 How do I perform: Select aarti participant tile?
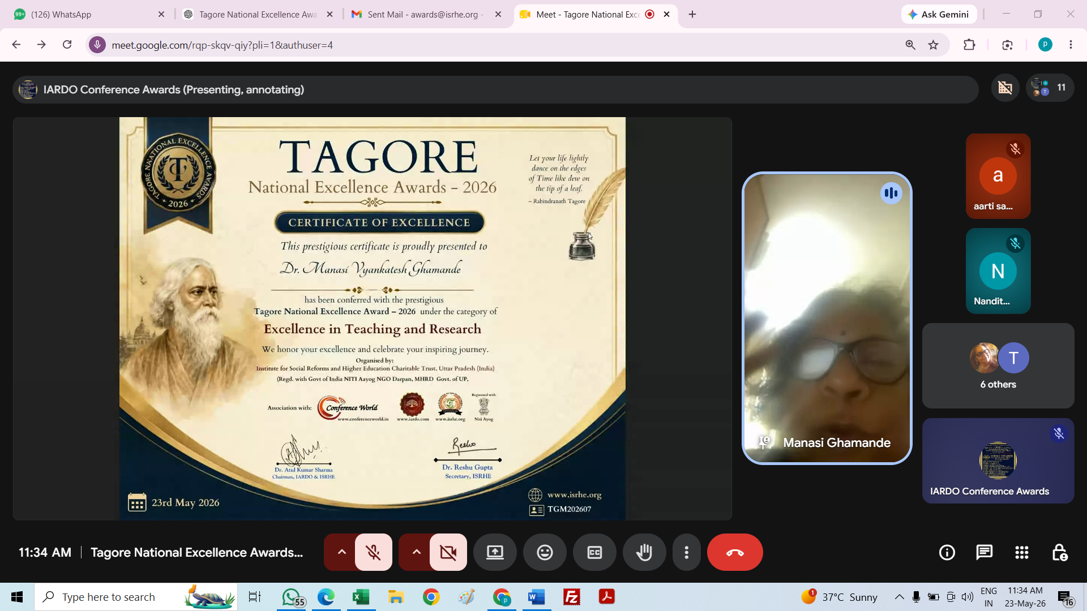[x=998, y=176]
